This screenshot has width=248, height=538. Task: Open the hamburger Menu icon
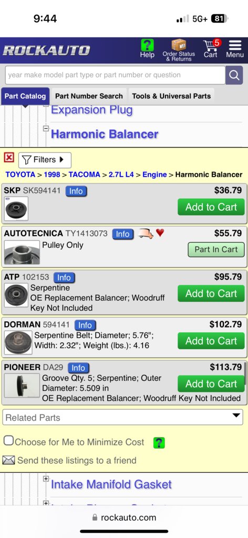(235, 45)
